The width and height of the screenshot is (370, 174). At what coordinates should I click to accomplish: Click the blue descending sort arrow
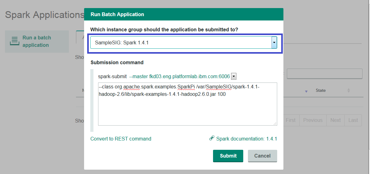306,91
